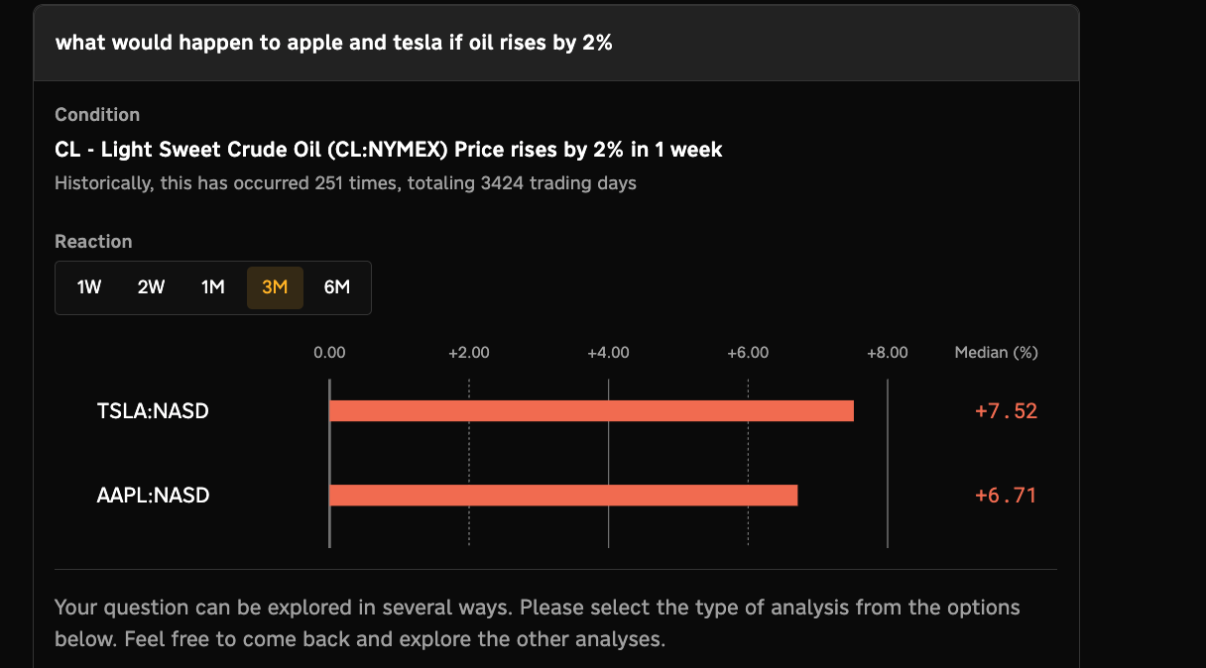Click the crude oil condition title
Image resolution: width=1206 pixels, height=668 pixels.
[389, 150]
